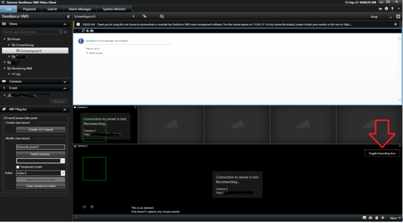Click the zoom in plus icon

click(92, 207)
